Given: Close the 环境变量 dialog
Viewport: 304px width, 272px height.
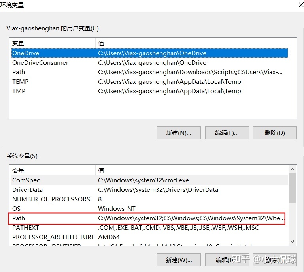Looking at the screenshot, I should (x=301, y=5).
